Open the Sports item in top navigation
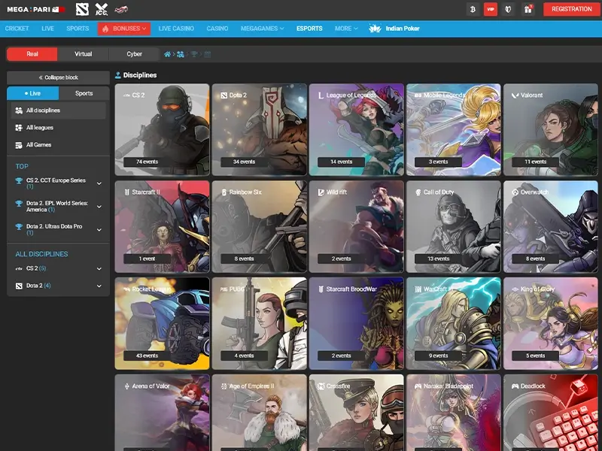This screenshot has width=602, height=451. pos(78,29)
